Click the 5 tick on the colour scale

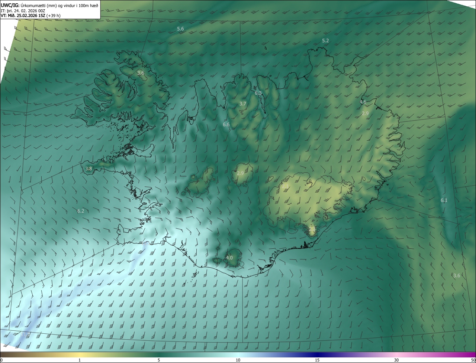tap(159, 360)
